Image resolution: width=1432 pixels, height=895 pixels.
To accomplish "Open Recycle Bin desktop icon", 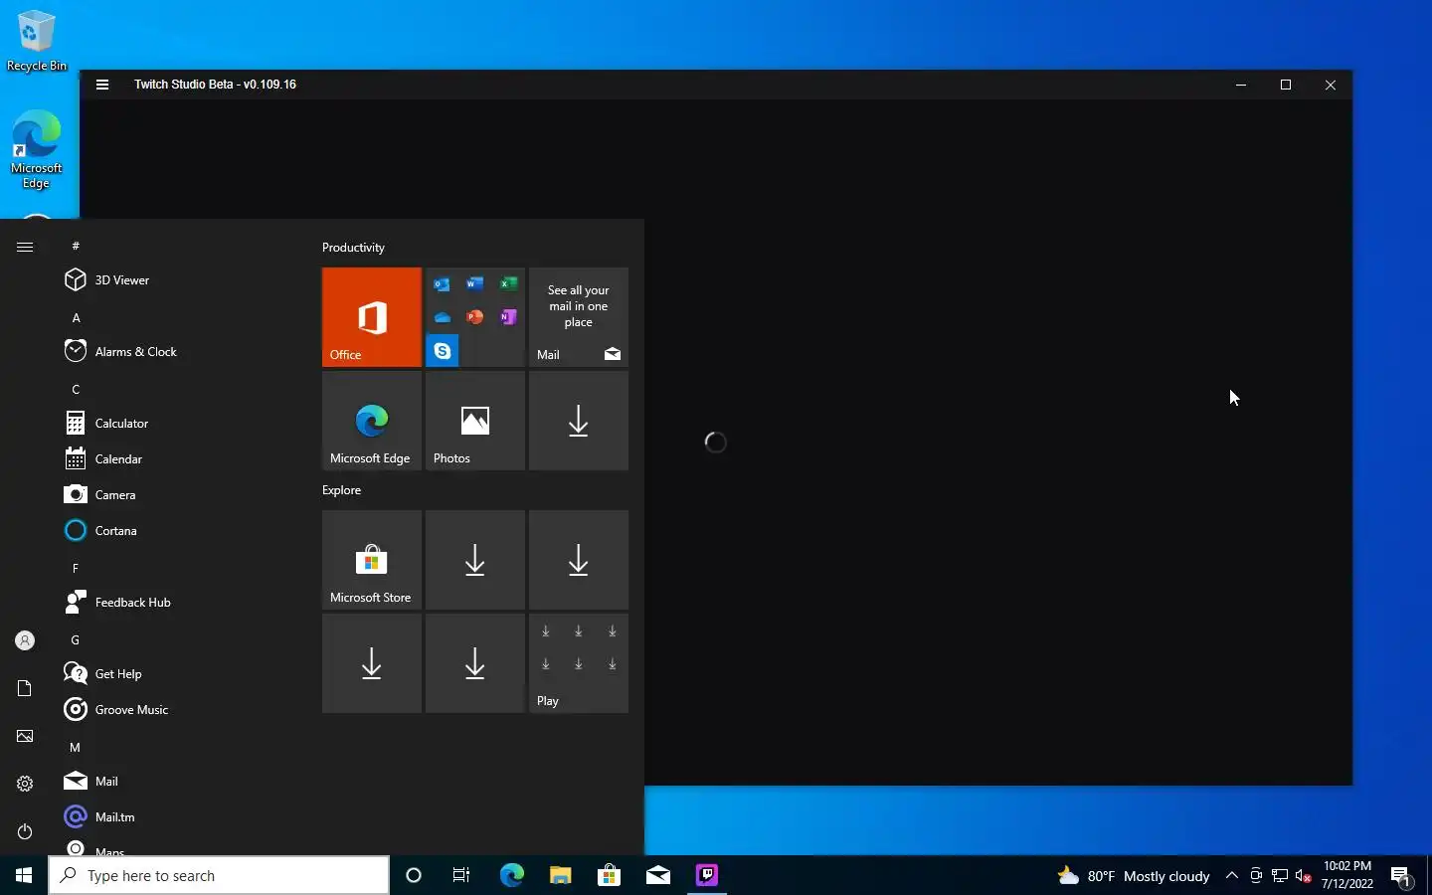I will pos(37,40).
